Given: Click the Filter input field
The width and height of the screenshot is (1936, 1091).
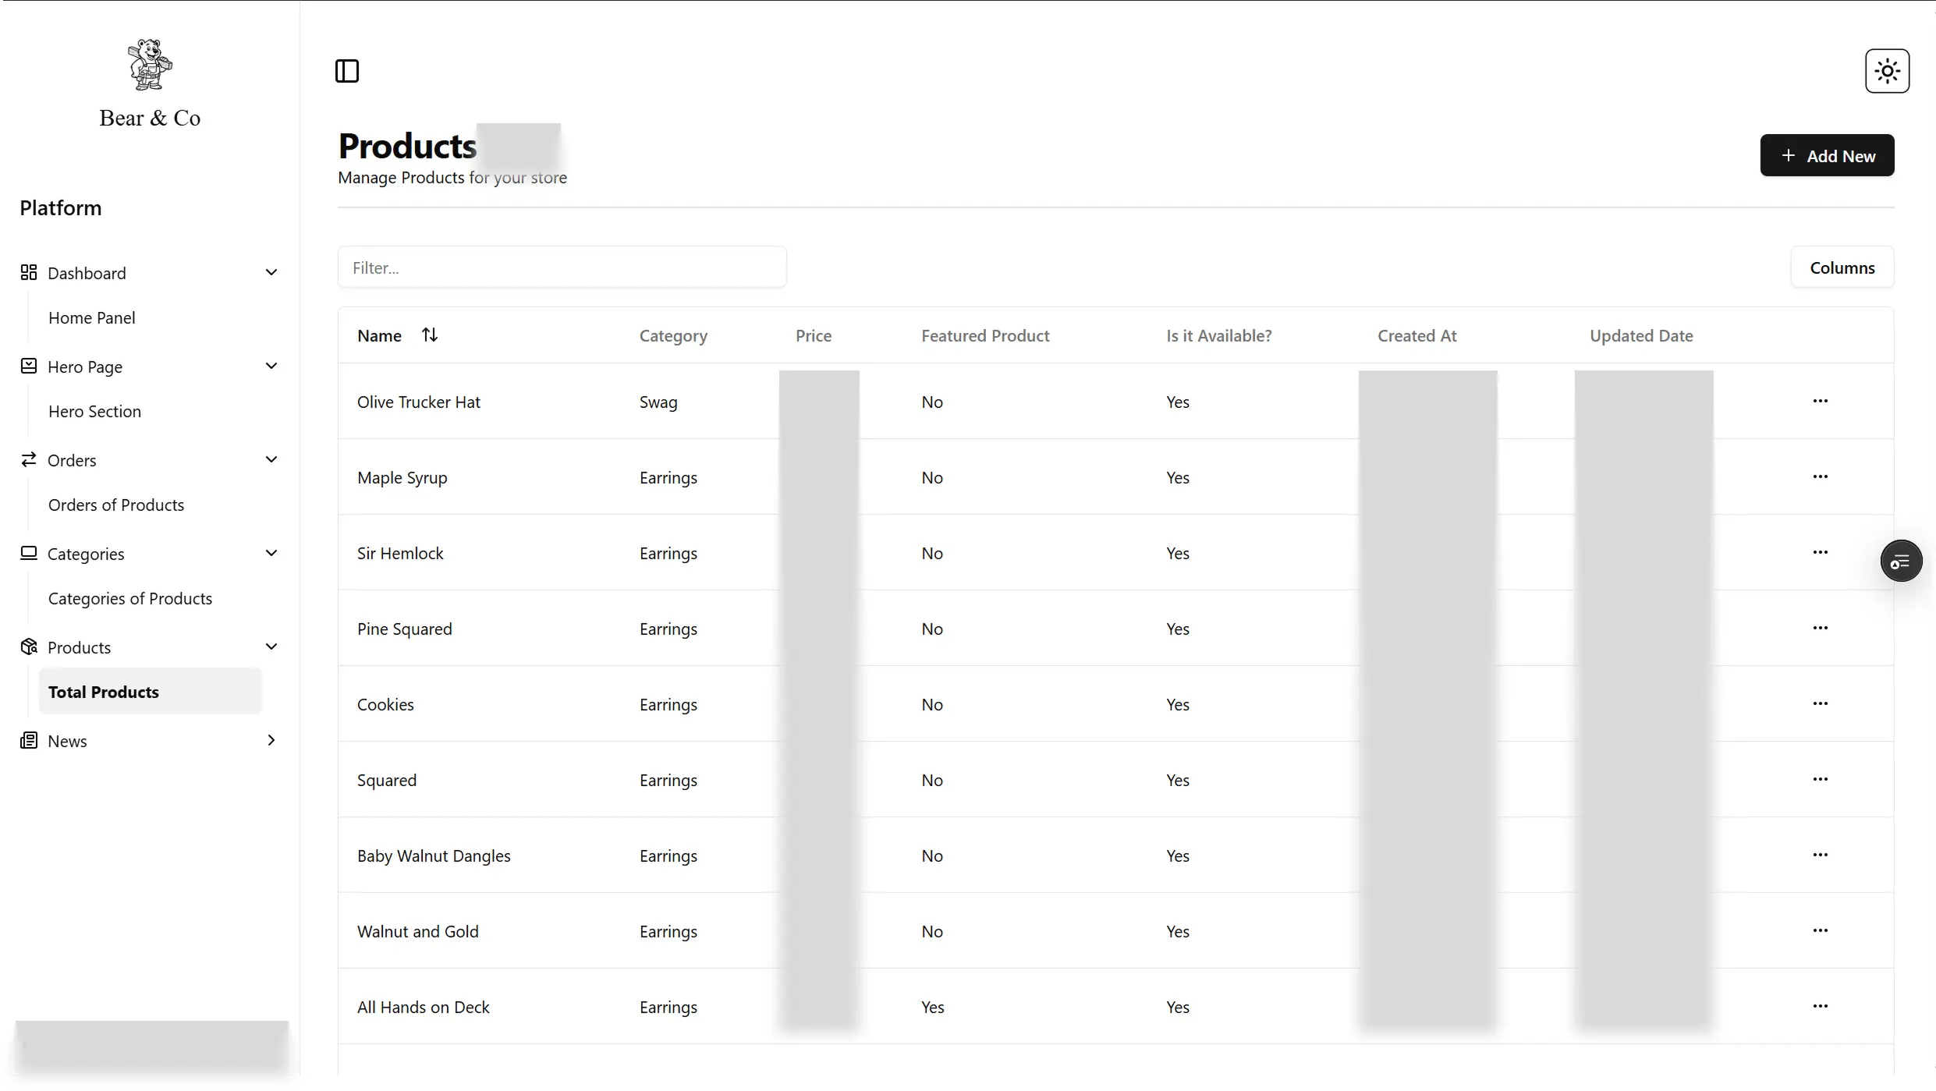Looking at the screenshot, I should click(562, 267).
